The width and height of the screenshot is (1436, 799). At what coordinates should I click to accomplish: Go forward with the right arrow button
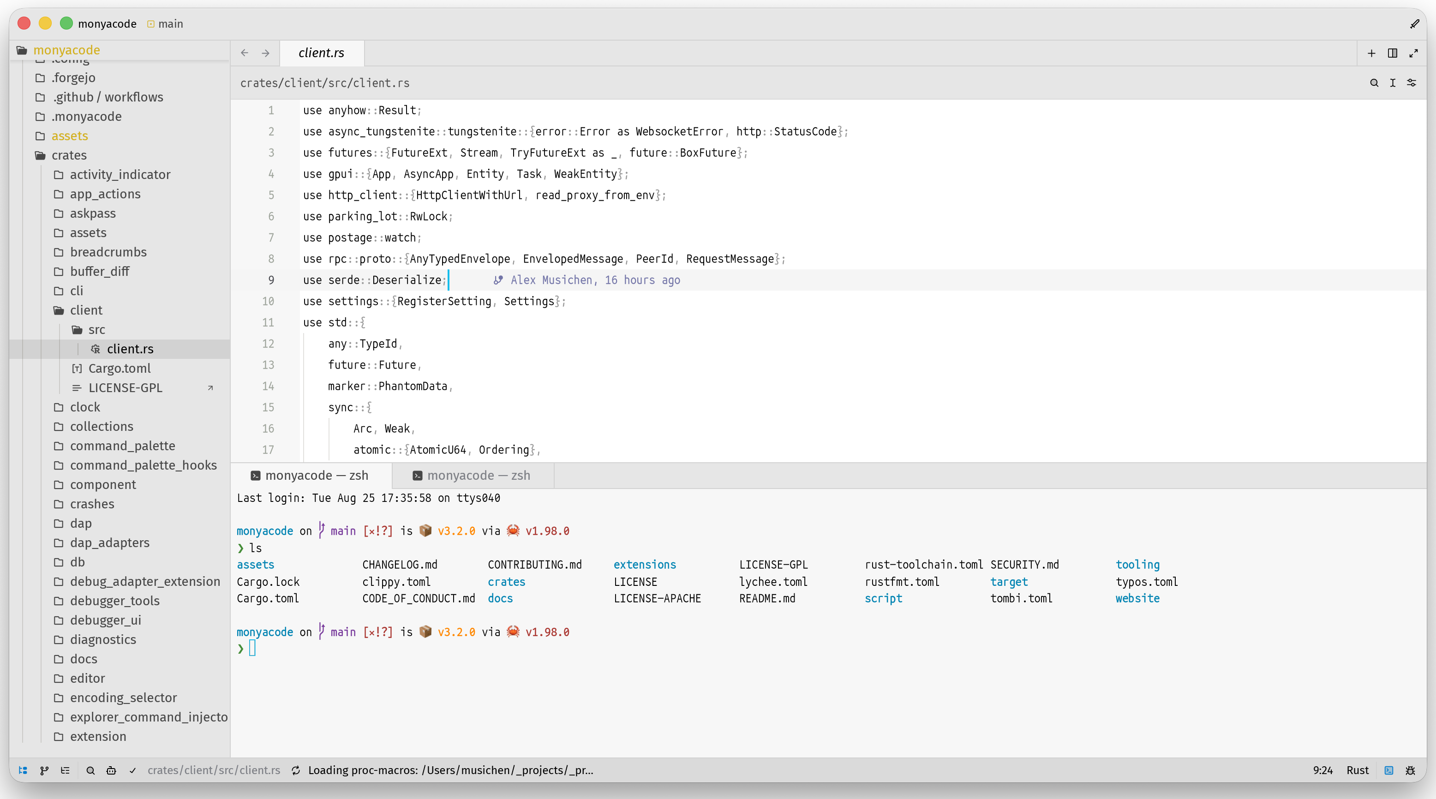point(266,53)
